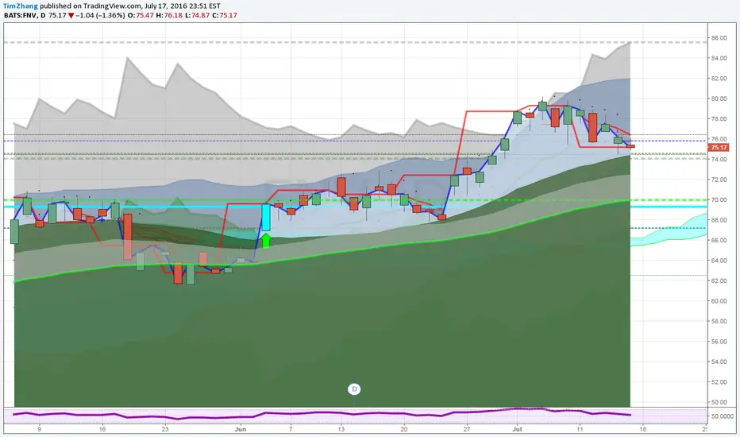Viewport: 740px width, 437px height.
Task: Click the 23 date label on time axis
Action: tap(164, 429)
